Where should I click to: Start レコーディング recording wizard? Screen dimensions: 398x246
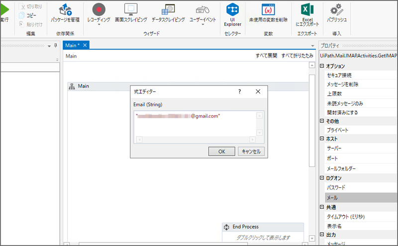pyautogui.click(x=99, y=12)
